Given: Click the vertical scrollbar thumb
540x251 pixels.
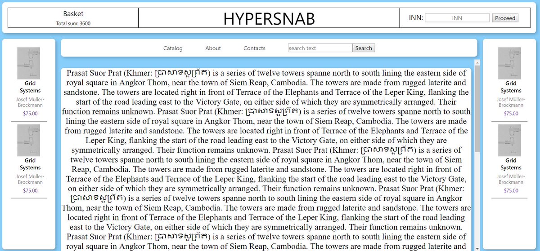Looking at the screenshot, I should [x=477, y=109].
